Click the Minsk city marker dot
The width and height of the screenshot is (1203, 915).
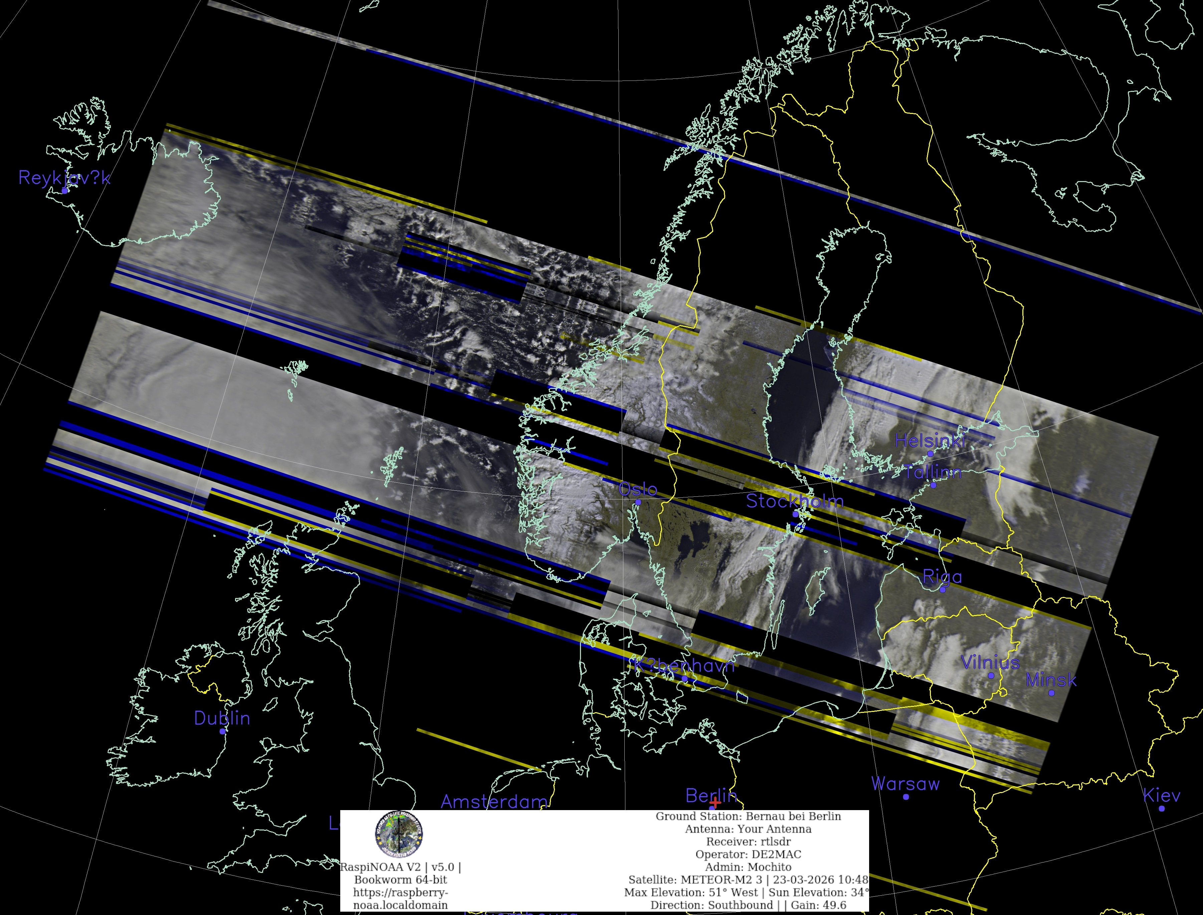pyautogui.click(x=1051, y=693)
